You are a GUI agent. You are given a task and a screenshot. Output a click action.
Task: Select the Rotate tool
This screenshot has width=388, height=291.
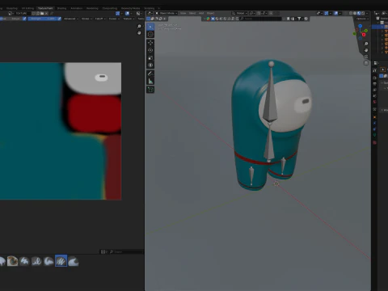coord(150,50)
